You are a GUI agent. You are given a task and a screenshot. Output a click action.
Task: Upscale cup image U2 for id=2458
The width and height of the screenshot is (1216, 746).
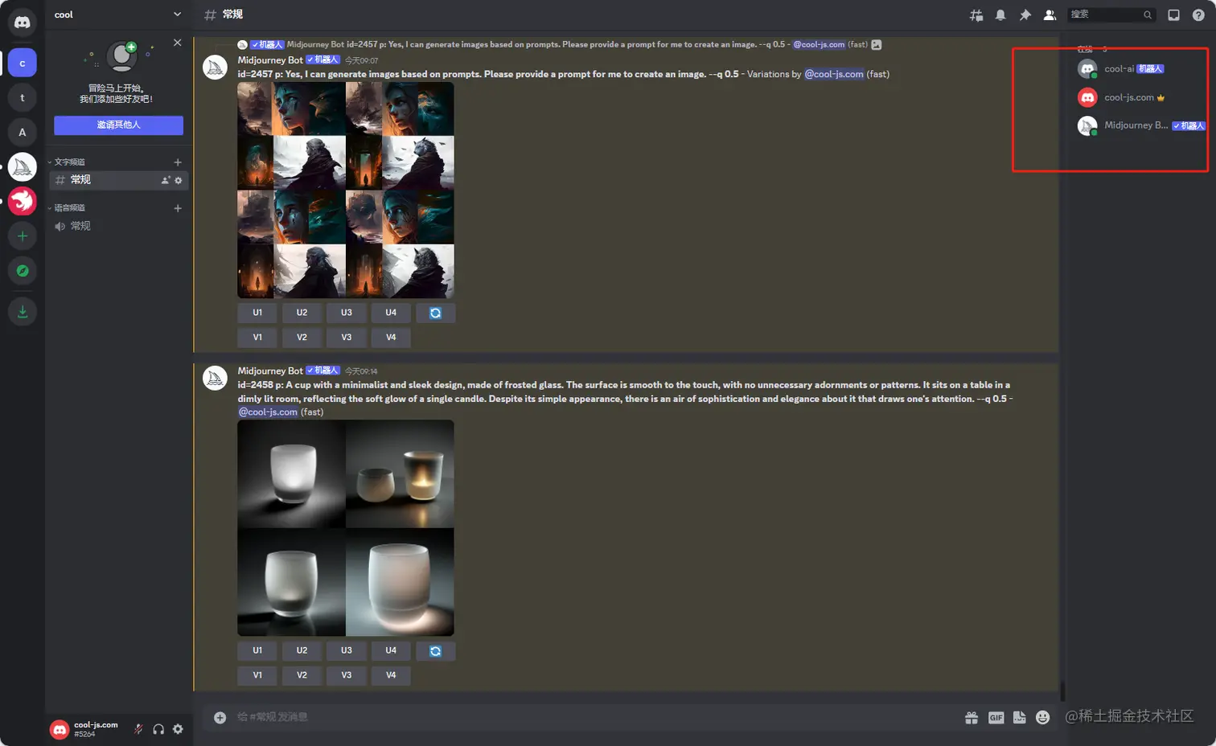pyautogui.click(x=302, y=650)
